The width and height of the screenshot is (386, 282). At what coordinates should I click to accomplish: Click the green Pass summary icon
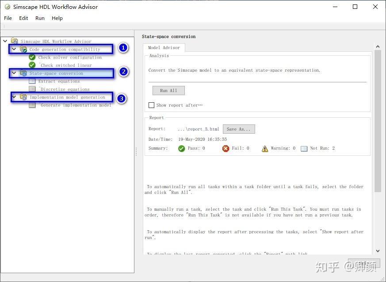181,148
